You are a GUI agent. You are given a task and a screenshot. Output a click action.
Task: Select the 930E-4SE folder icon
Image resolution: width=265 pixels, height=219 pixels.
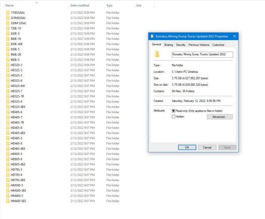coord(8,44)
